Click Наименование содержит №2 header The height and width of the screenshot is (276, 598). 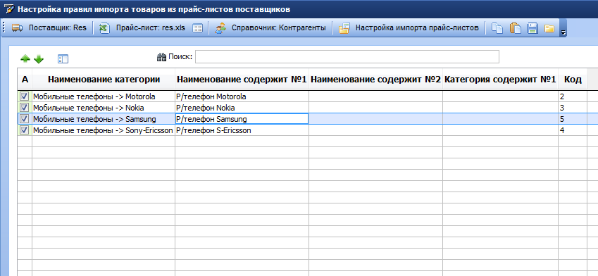[x=375, y=80]
